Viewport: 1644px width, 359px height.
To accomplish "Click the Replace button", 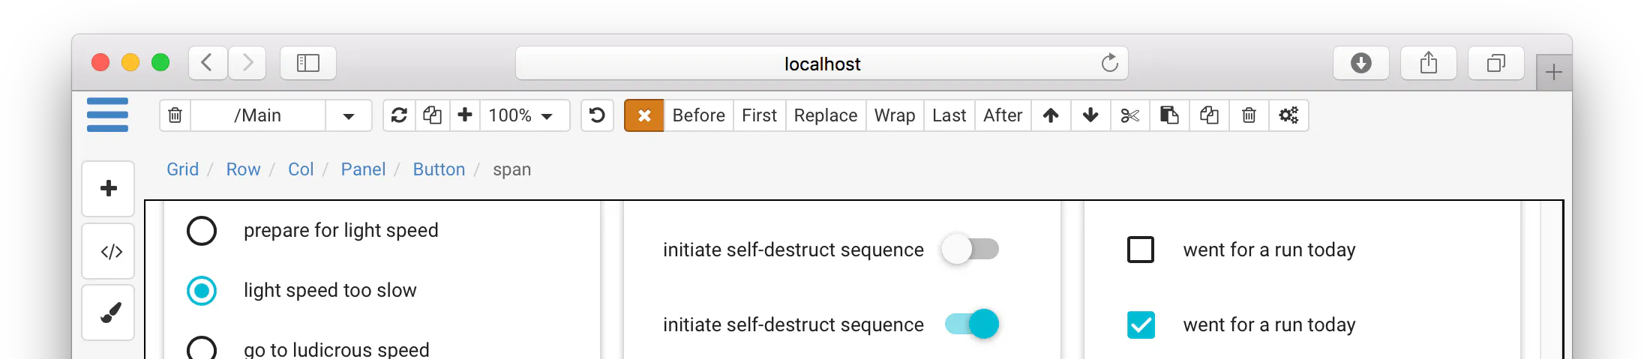I will (x=825, y=115).
